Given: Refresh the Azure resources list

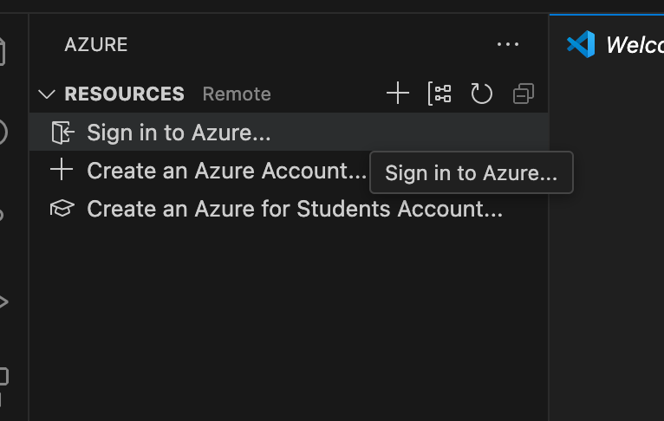Looking at the screenshot, I should [481, 94].
